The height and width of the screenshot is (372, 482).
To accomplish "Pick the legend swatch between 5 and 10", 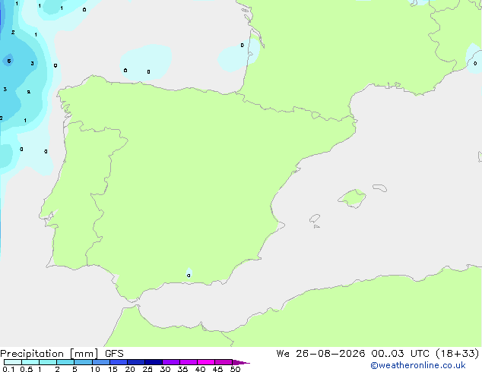I will pos(83,362).
